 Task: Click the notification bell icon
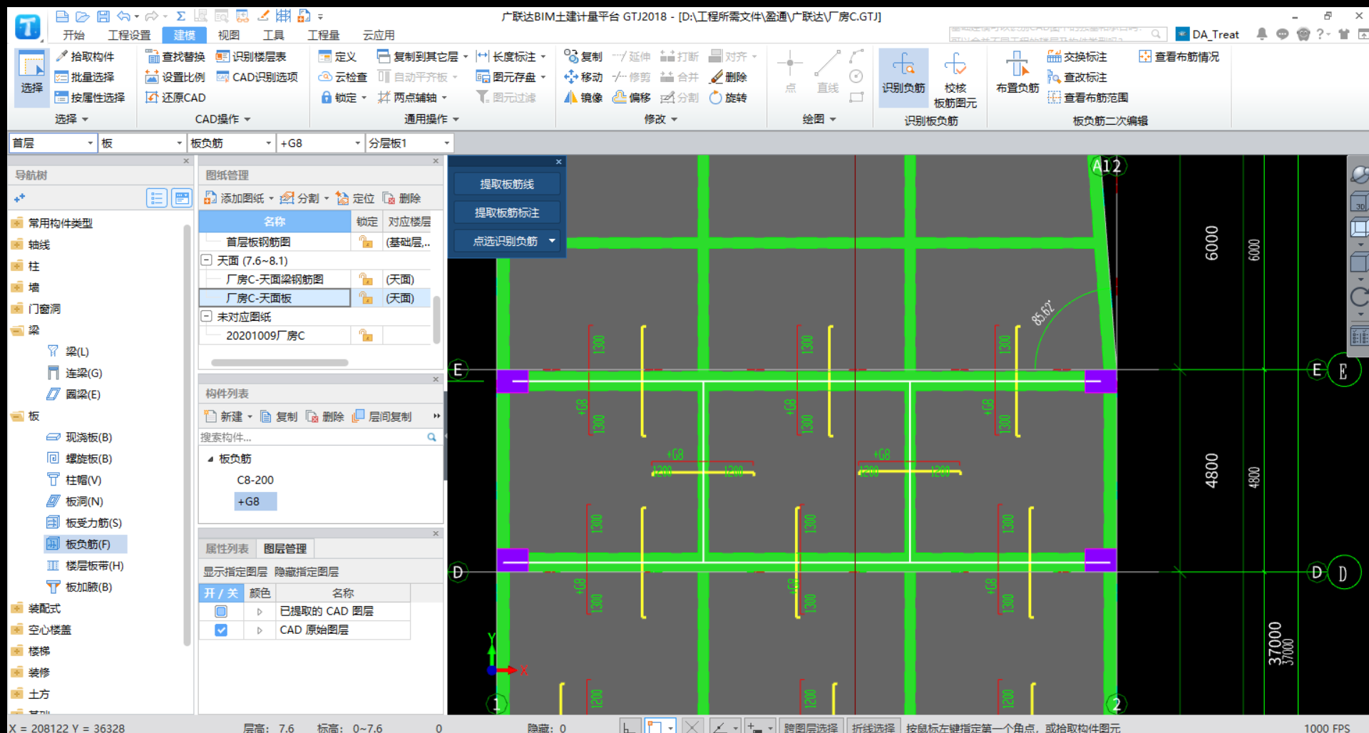[x=1261, y=34]
